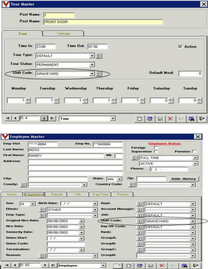The width and height of the screenshot is (208, 269).
Task: Switch to the Tour tab
Action: point(23,34)
